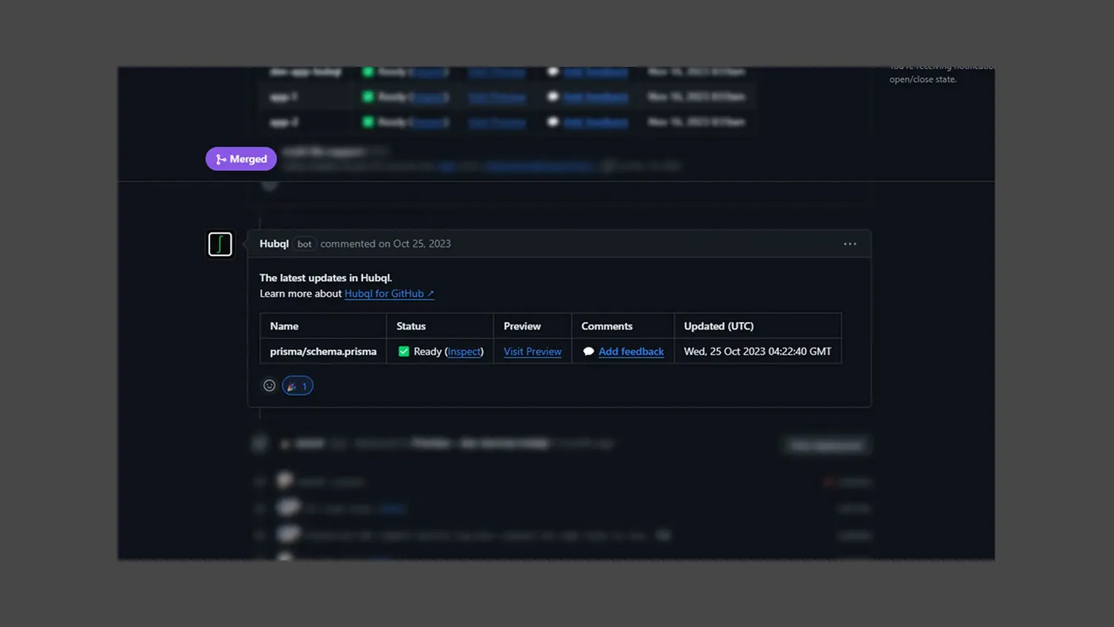The image size is (1114, 627).
Task: Click "The latest updates in Hubql." text
Action: coord(325,278)
